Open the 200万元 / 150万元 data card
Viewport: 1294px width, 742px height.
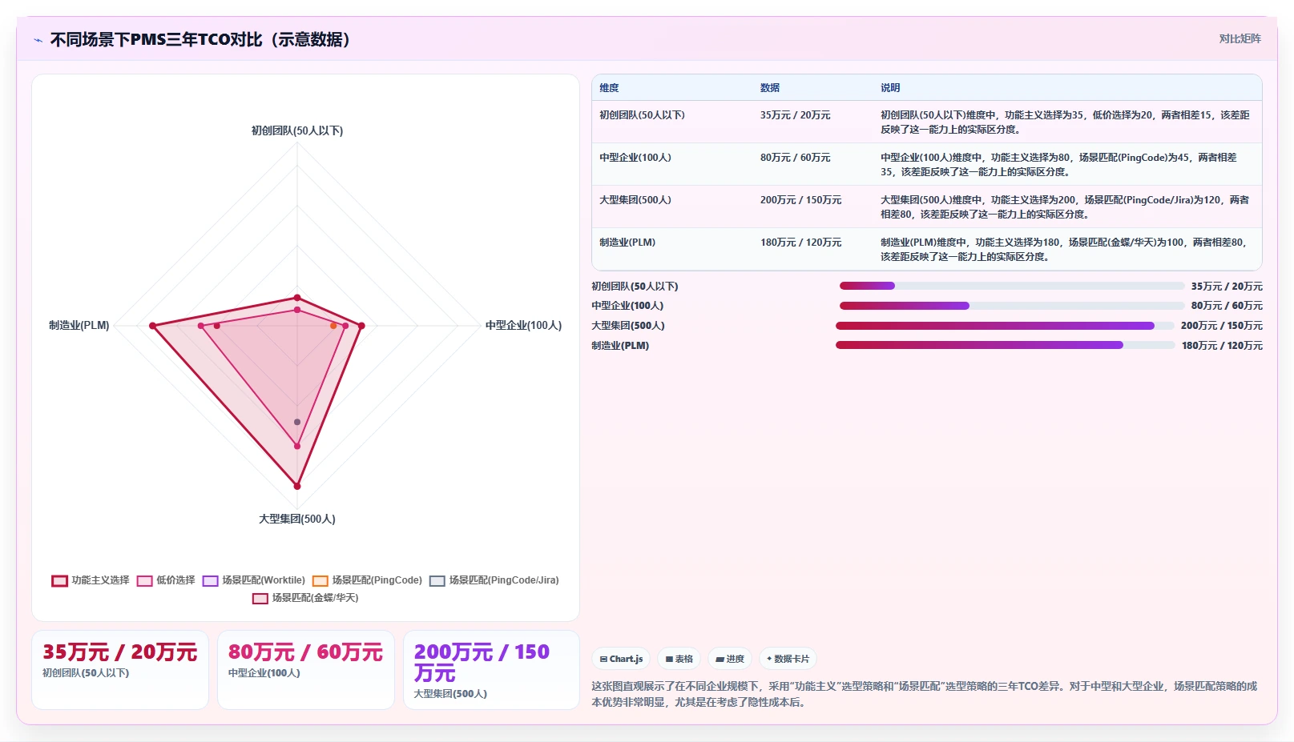(x=491, y=670)
